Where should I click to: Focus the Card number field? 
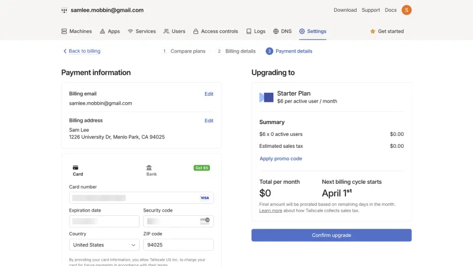[141, 198]
